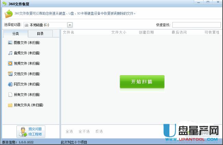Click the image files category icon

pos(10,43)
